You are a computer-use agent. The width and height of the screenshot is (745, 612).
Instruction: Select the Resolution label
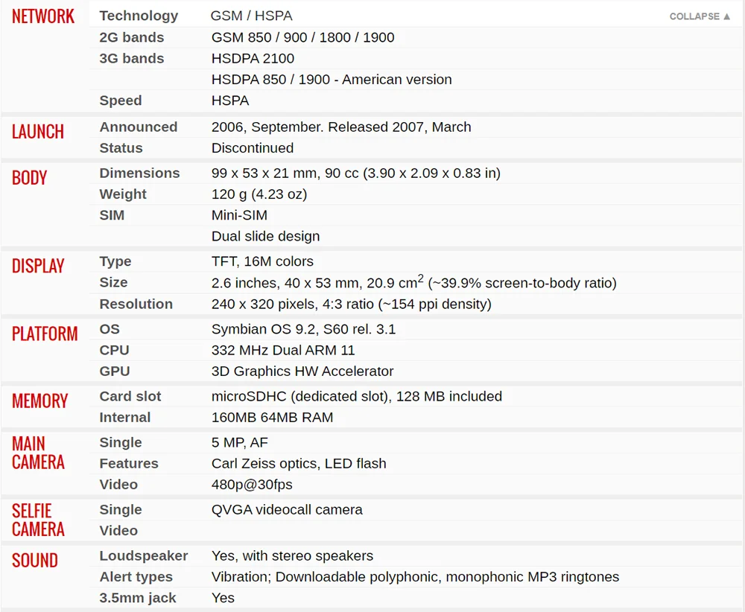(x=136, y=304)
